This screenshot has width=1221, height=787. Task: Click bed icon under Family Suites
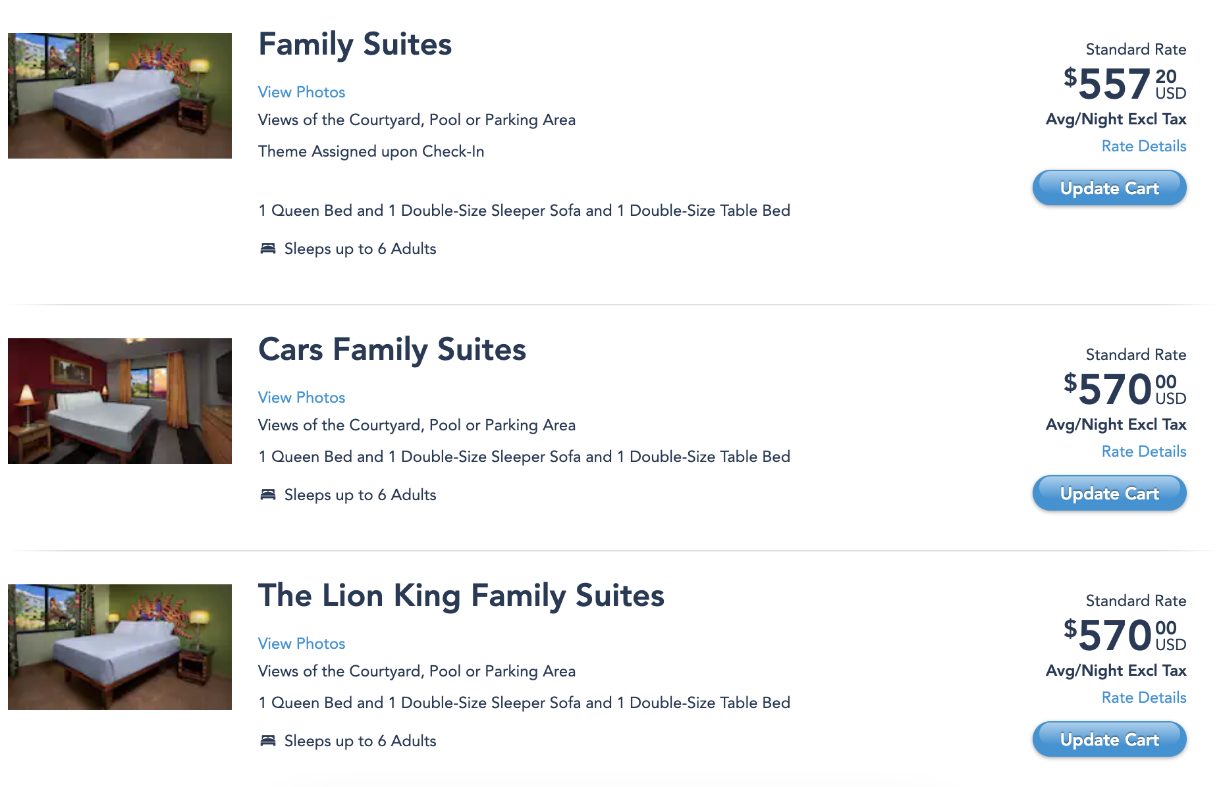pyautogui.click(x=267, y=249)
